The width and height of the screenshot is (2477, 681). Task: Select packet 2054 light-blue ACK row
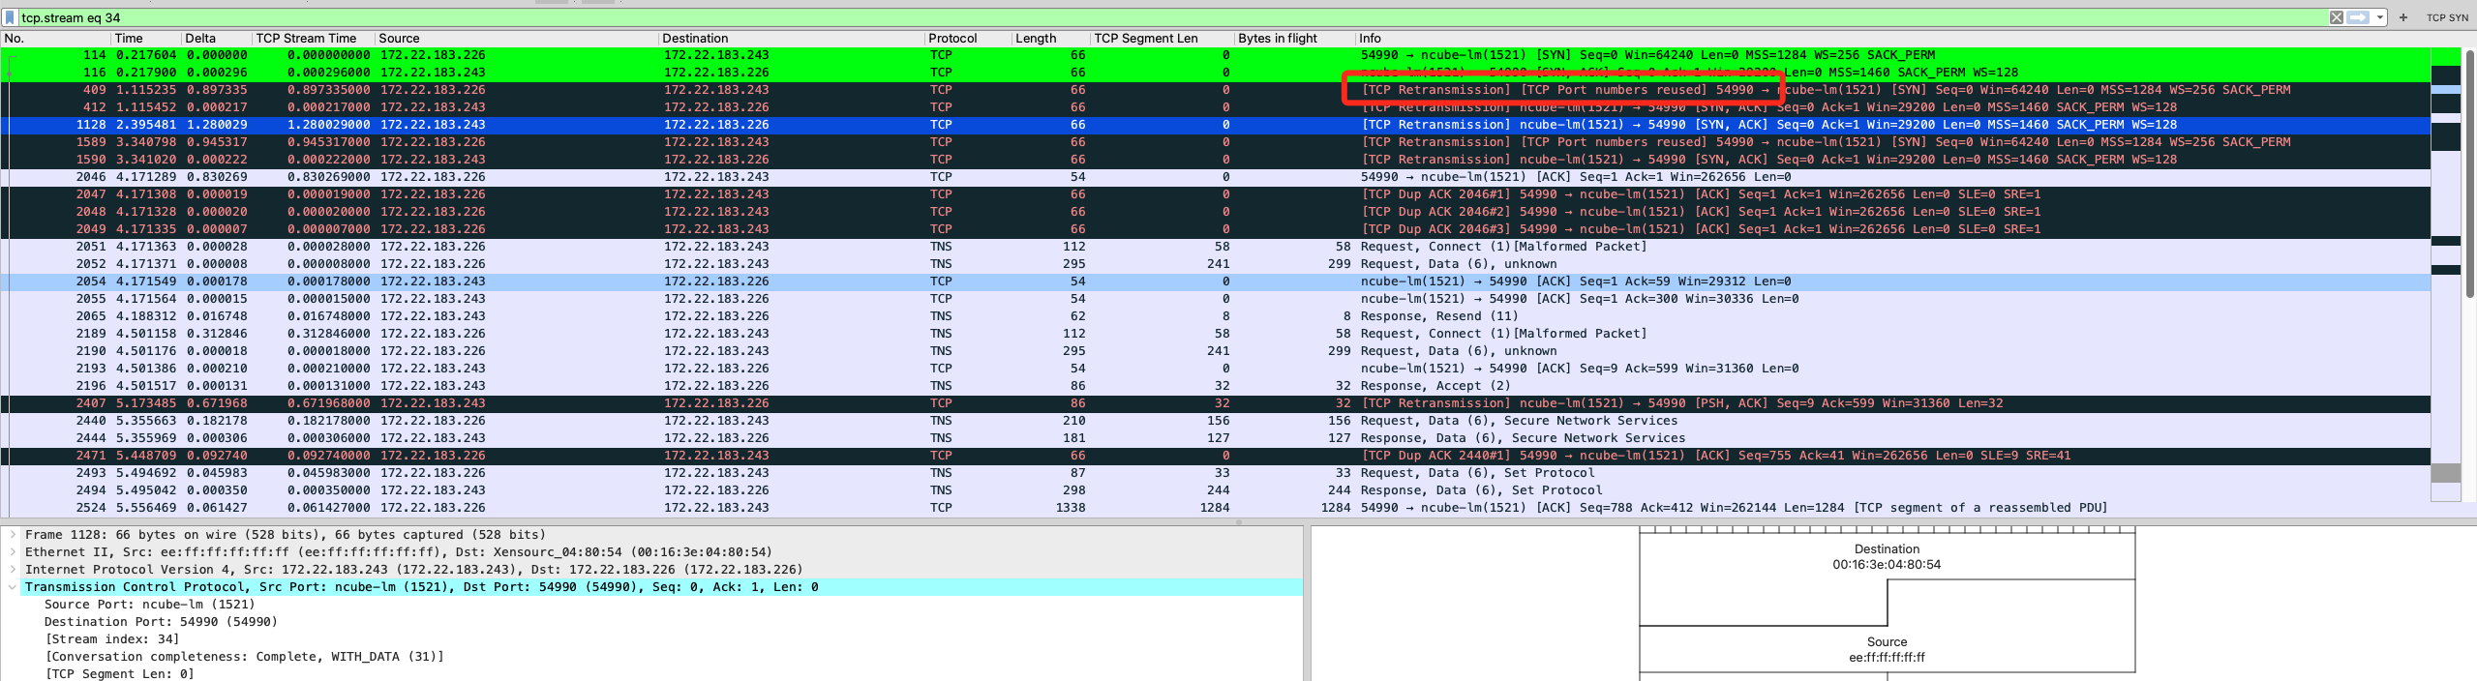(x=1215, y=281)
